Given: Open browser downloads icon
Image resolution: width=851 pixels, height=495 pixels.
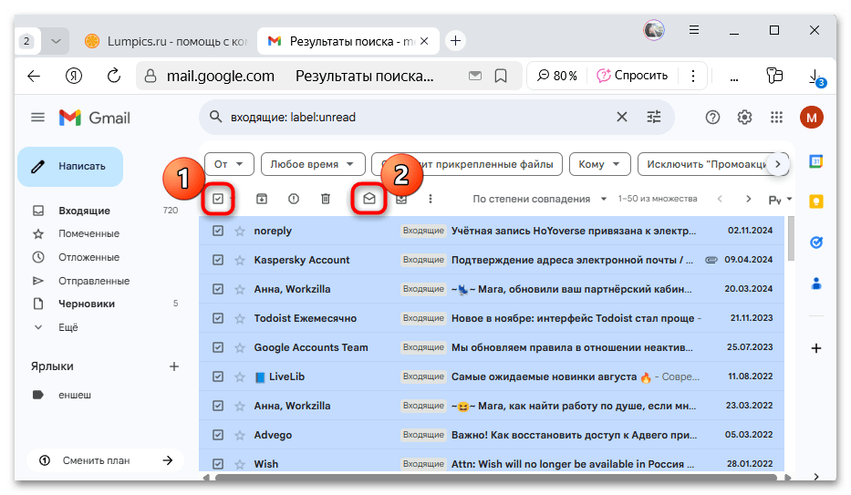Looking at the screenshot, I should pos(815,77).
